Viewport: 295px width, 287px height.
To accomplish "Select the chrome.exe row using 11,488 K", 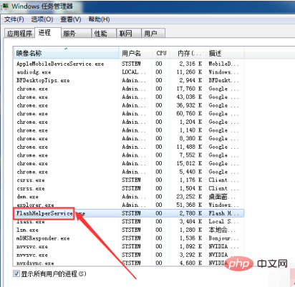I will click(x=128, y=147).
